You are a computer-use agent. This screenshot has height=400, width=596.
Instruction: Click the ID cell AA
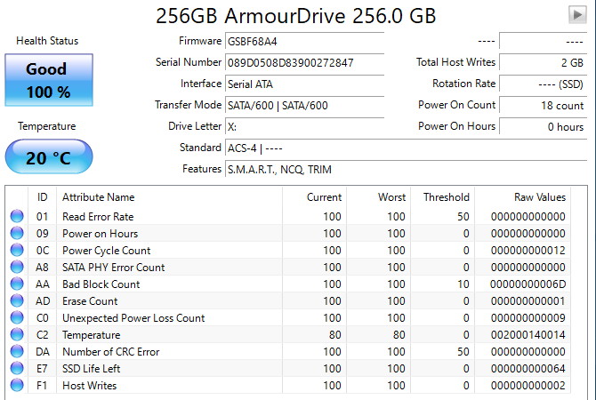[43, 284]
